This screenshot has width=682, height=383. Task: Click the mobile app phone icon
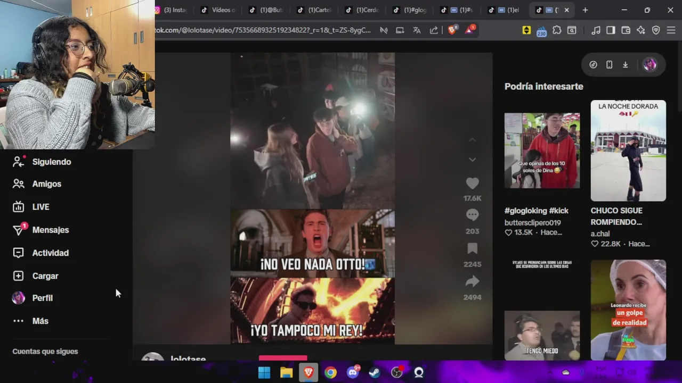click(x=609, y=65)
